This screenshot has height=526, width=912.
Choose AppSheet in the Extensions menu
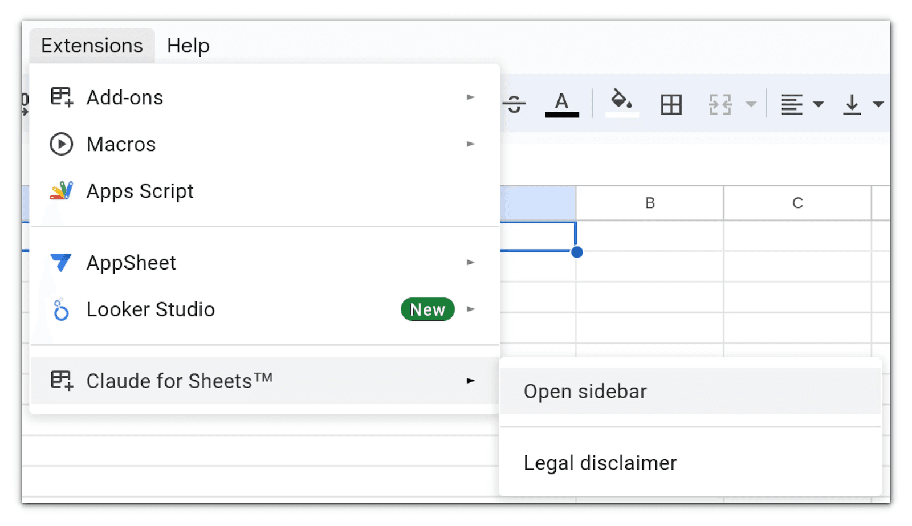tap(131, 263)
